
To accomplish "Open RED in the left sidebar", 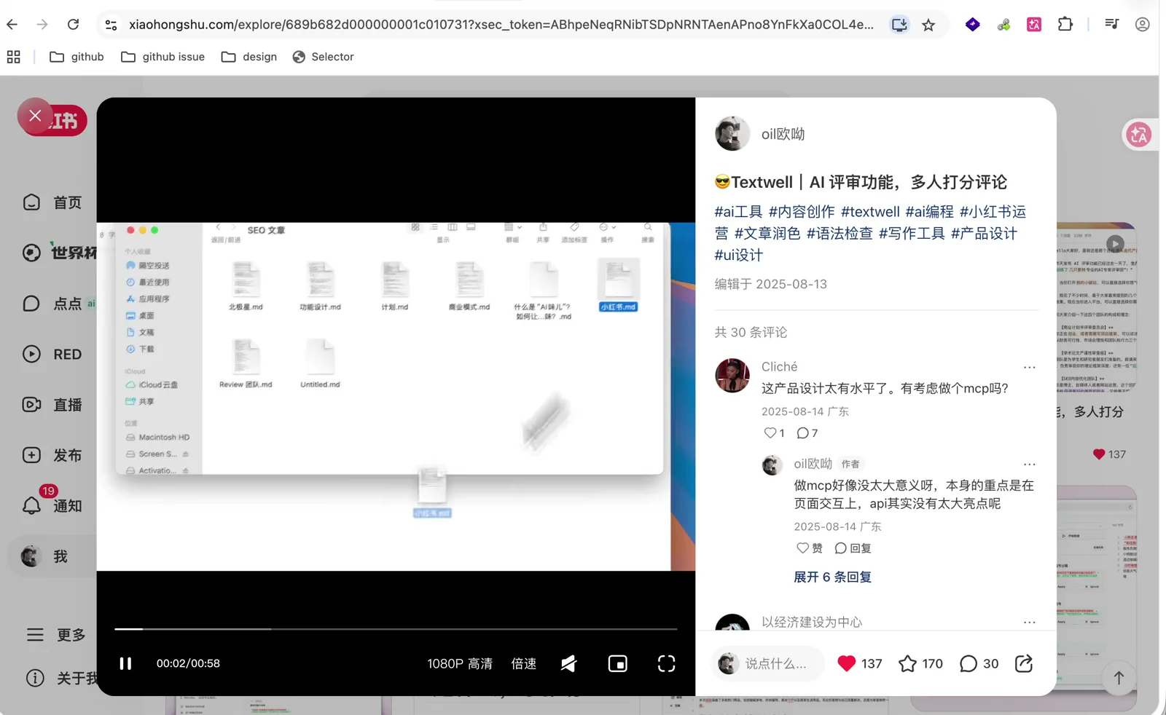I will (52, 355).
